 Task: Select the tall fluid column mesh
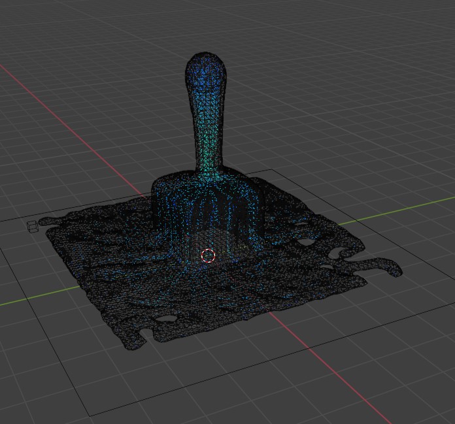pos(206,116)
